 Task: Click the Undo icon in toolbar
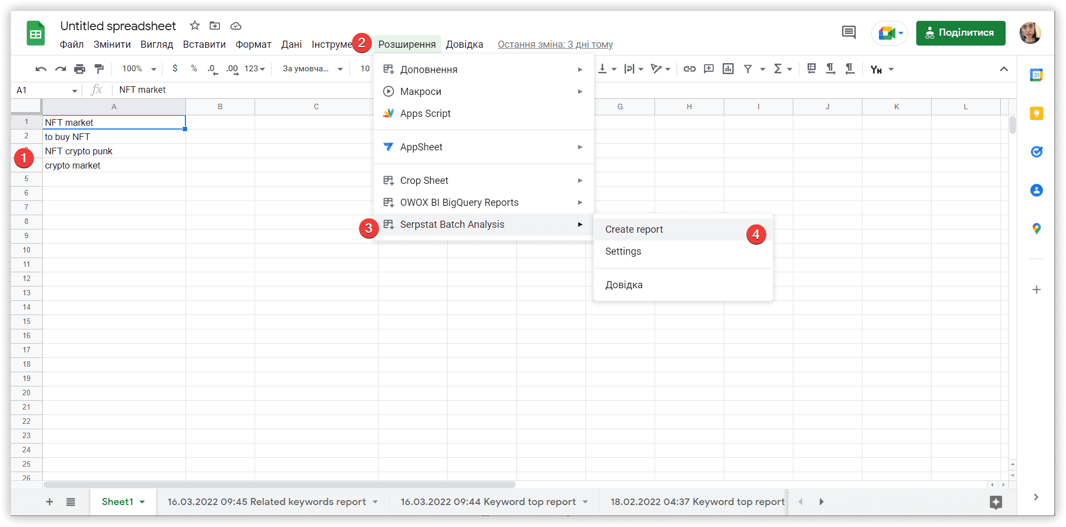(41, 69)
